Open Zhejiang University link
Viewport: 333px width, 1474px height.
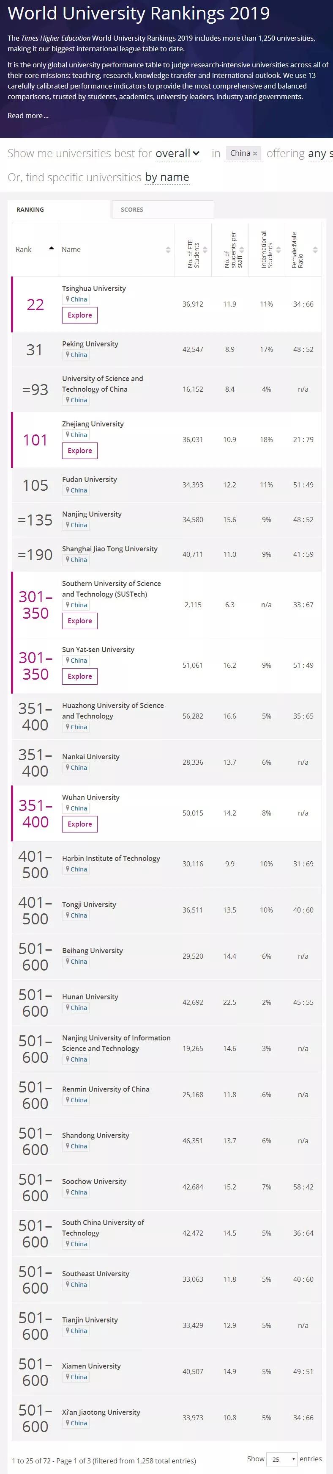93,424
